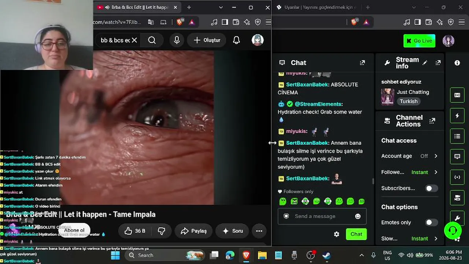Click the Turkish language tag
This screenshot has height=264, width=469.
click(x=409, y=101)
